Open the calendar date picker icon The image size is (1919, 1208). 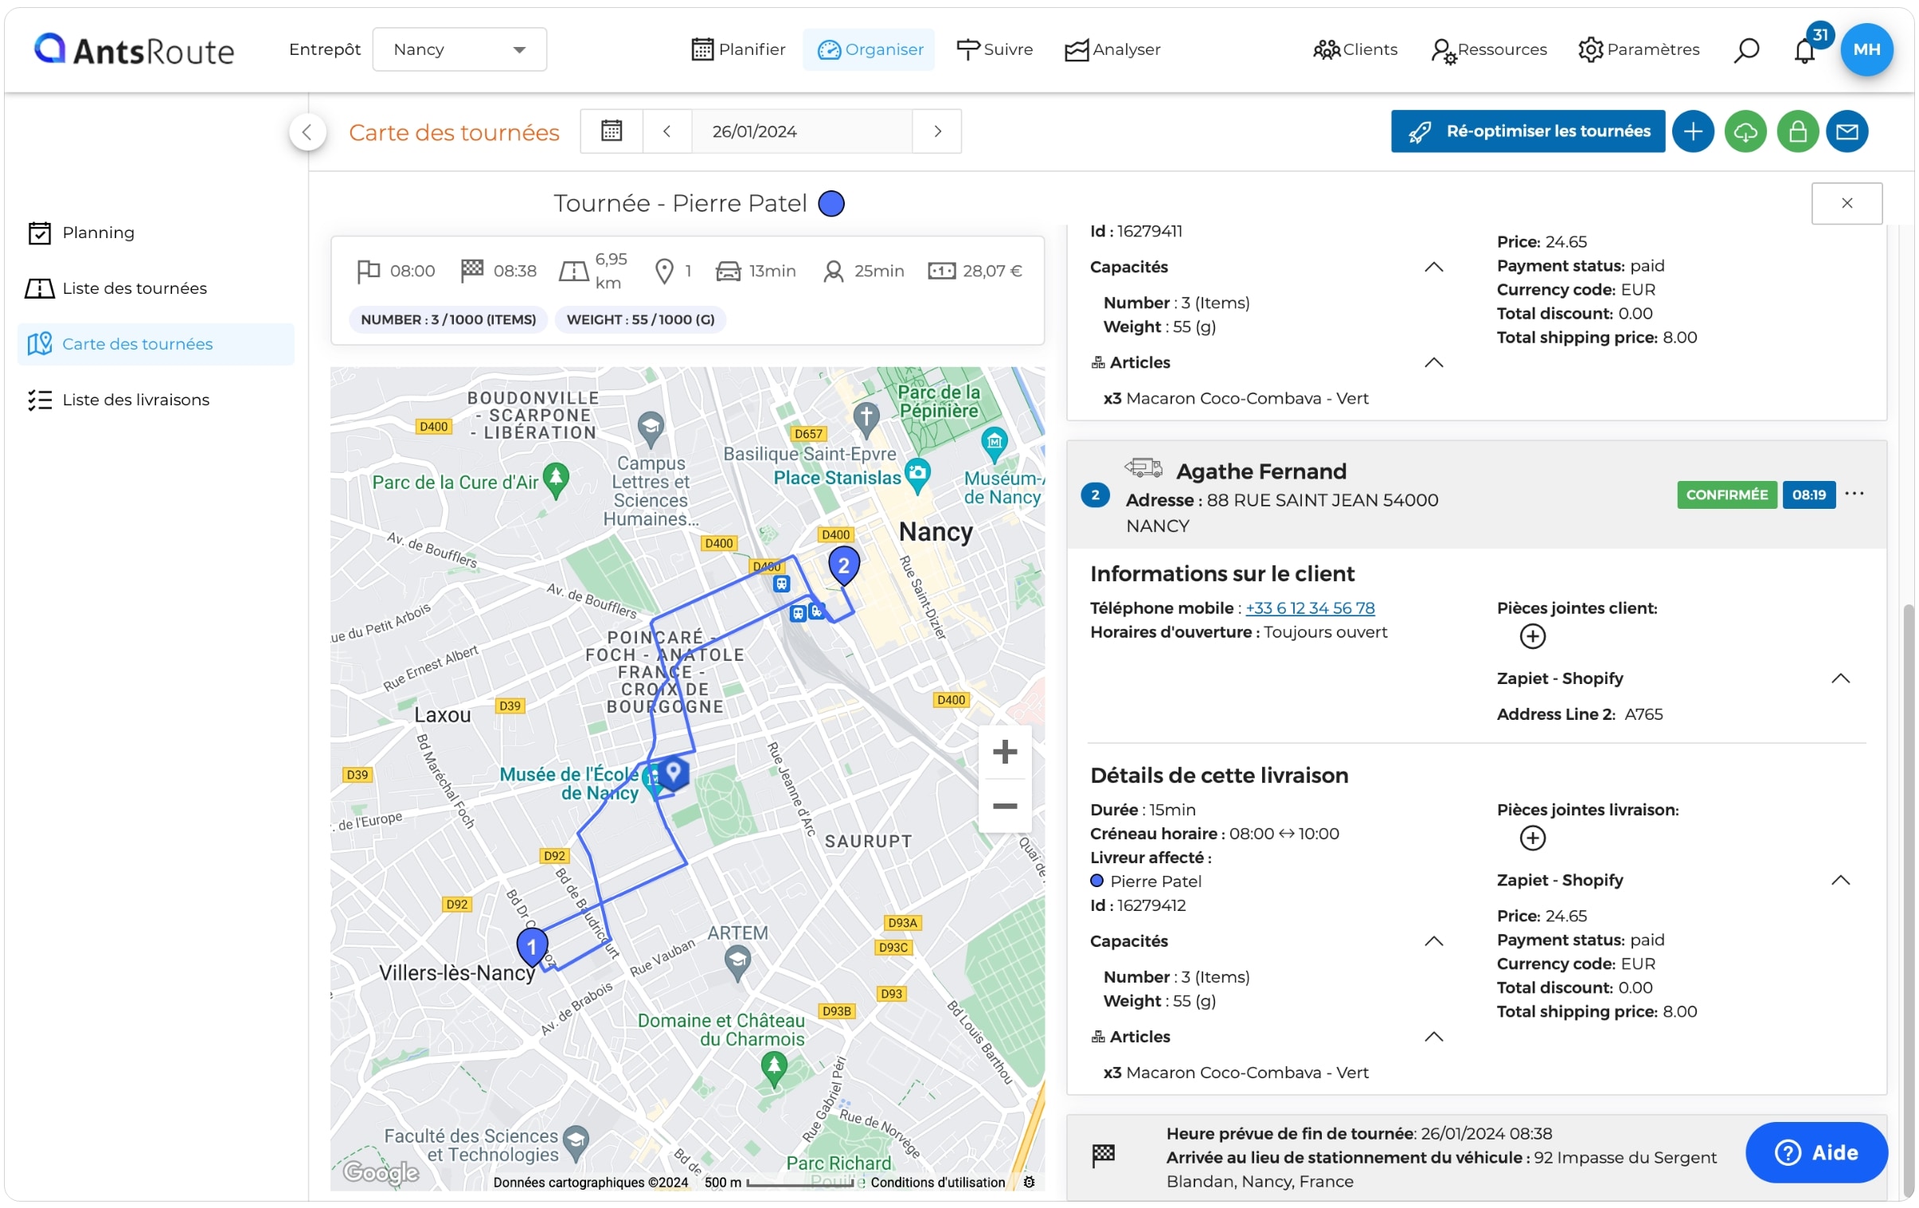(612, 131)
